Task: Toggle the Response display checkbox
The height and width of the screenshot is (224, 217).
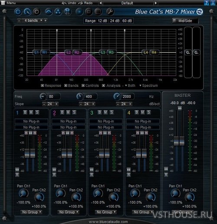Action: (x=42, y=86)
